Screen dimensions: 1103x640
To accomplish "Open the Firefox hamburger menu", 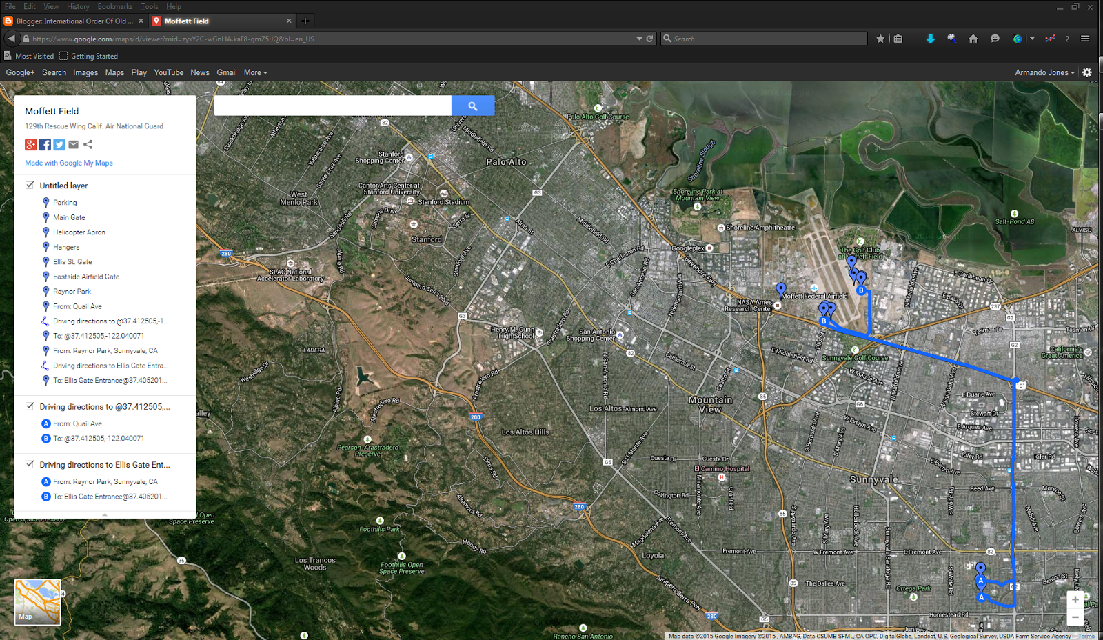I will 1085,39.
